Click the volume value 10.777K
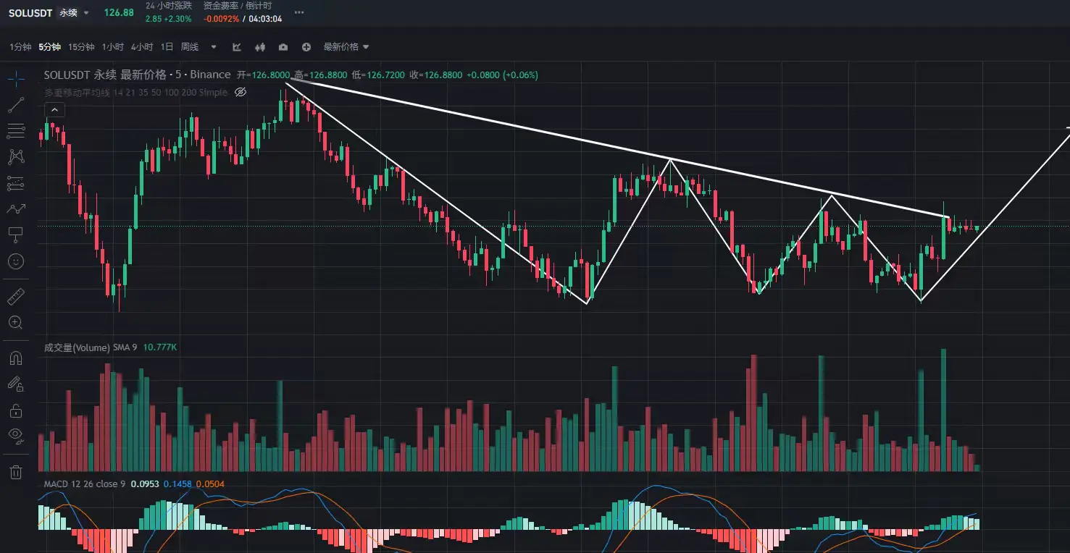 click(160, 347)
